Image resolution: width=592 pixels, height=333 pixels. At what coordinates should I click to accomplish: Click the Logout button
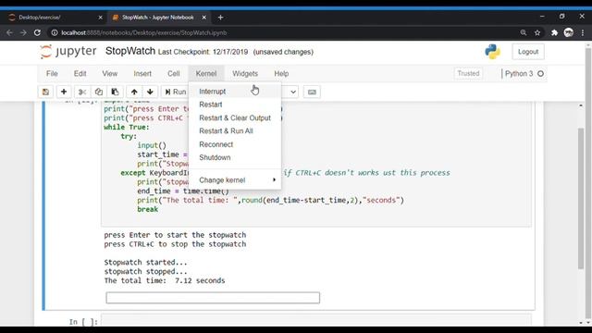click(x=528, y=52)
